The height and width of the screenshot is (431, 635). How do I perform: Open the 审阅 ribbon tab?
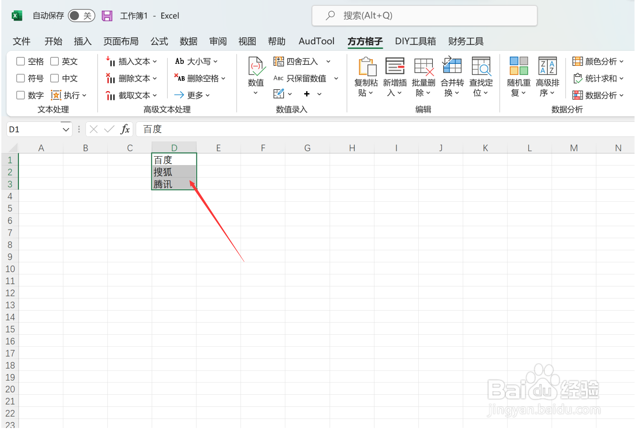point(218,42)
